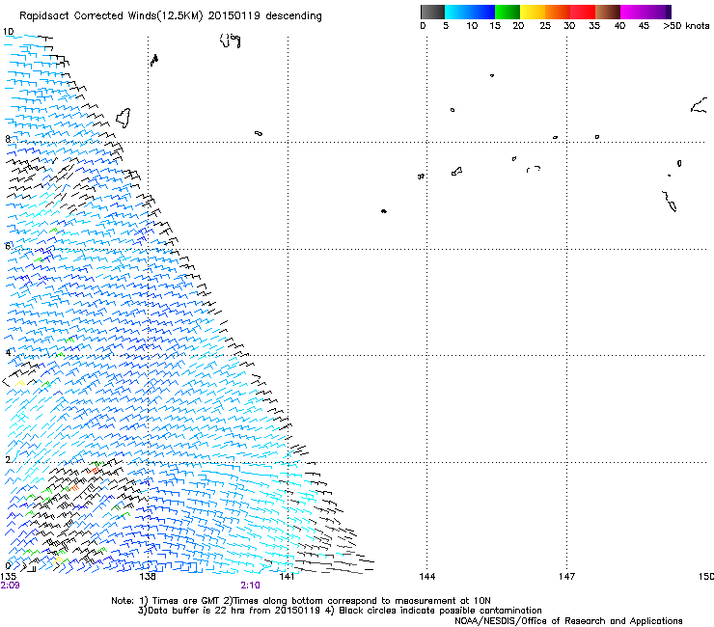
Task: Click the gray 0-5 knots color band
Action: click(432, 12)
